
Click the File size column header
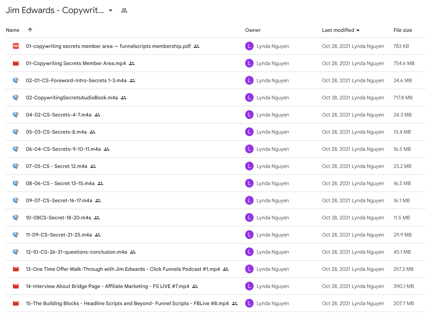pos(403,30)
